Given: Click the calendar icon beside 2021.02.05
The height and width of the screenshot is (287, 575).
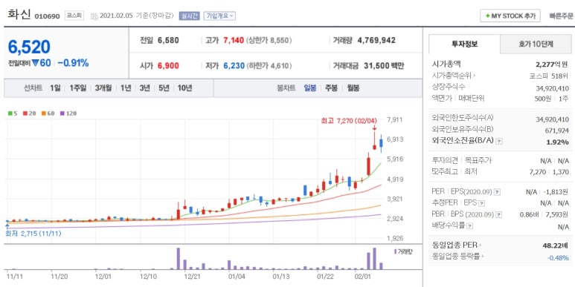Looking at the screenshot, I should (94, 16).
